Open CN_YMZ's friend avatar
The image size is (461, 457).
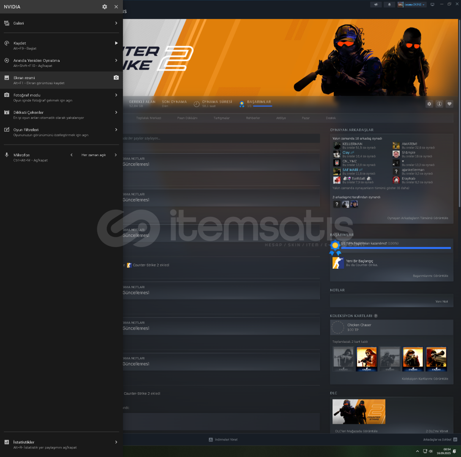pyautogui.click(x=337, y=163)
